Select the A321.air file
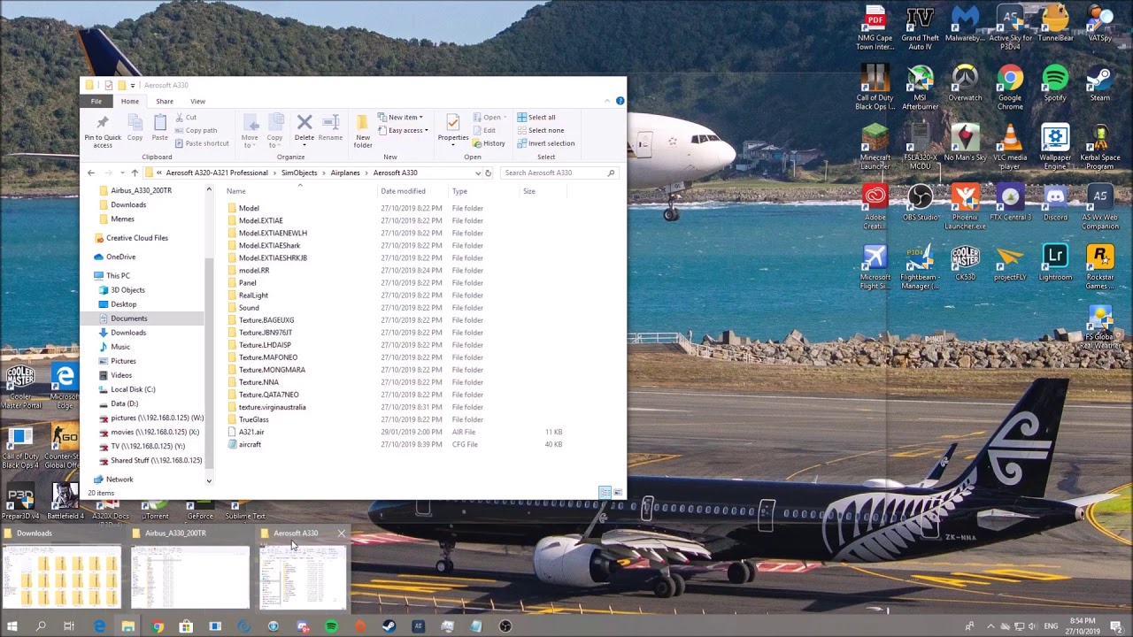Viewport: 1133px width, 637px height. coord(251,432)
